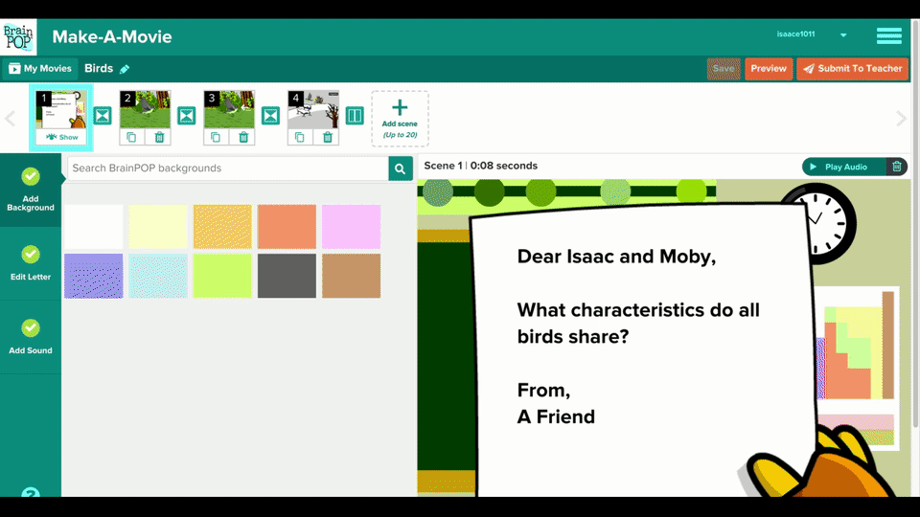Submit the movie to teacher

(x=853, y=69)
